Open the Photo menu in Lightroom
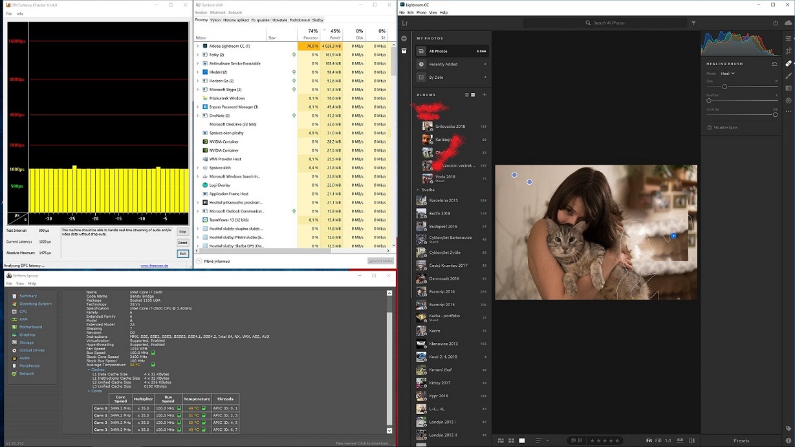Image resolution: width=795 pixels, height=447 pixels. (422, 12)
